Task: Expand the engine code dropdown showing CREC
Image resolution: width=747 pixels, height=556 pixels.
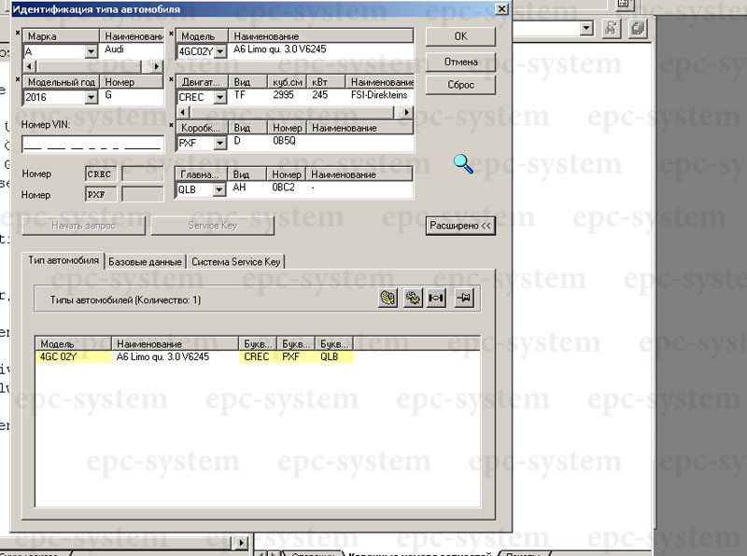Action: pyautogui.click(x=220, y=98)
